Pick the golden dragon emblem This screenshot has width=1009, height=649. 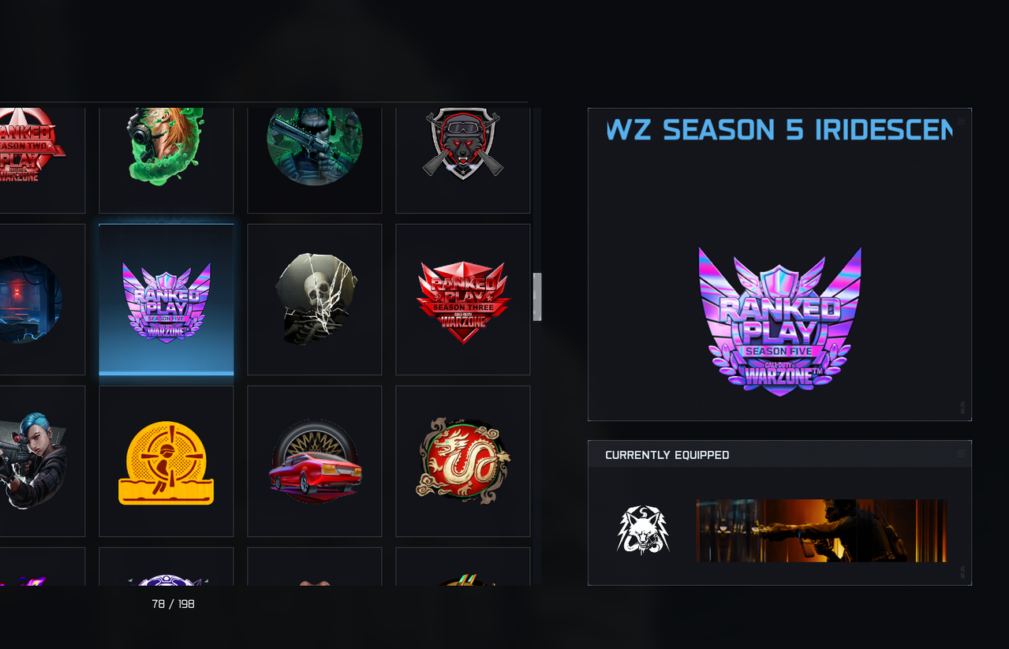coord(462,461)
